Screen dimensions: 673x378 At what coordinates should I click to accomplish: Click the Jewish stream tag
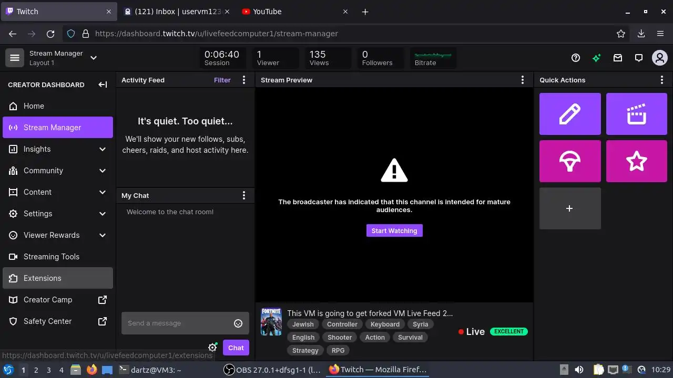[x=303, y=324]
